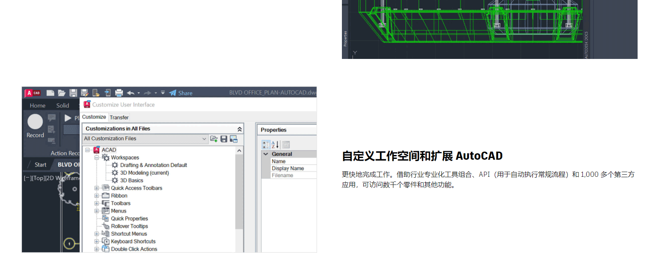Click the Insert Message icon in Action Recorder
The image size is (659, 278).
coord(52,117)
